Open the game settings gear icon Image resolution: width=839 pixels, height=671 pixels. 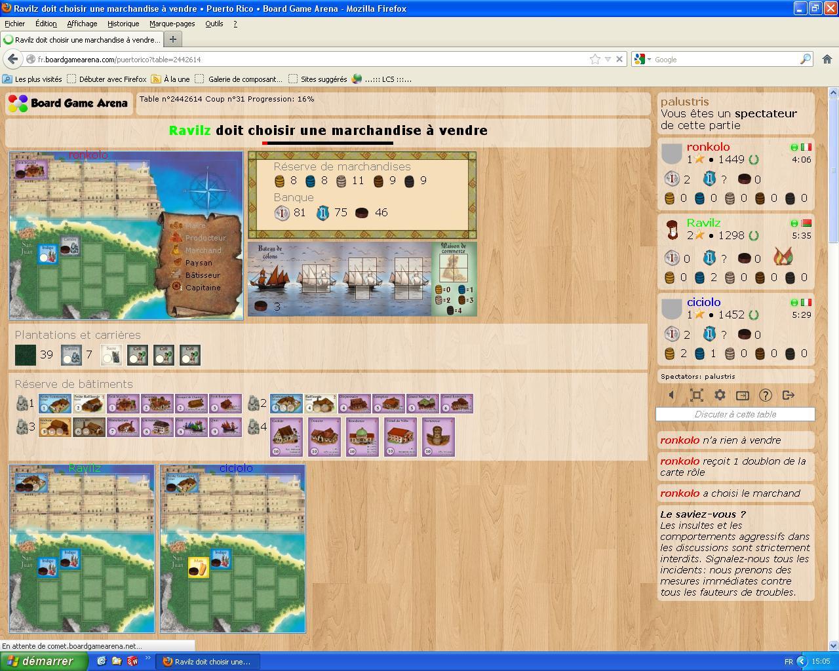720,395
